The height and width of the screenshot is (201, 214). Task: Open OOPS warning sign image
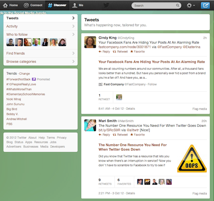[192, 158]
